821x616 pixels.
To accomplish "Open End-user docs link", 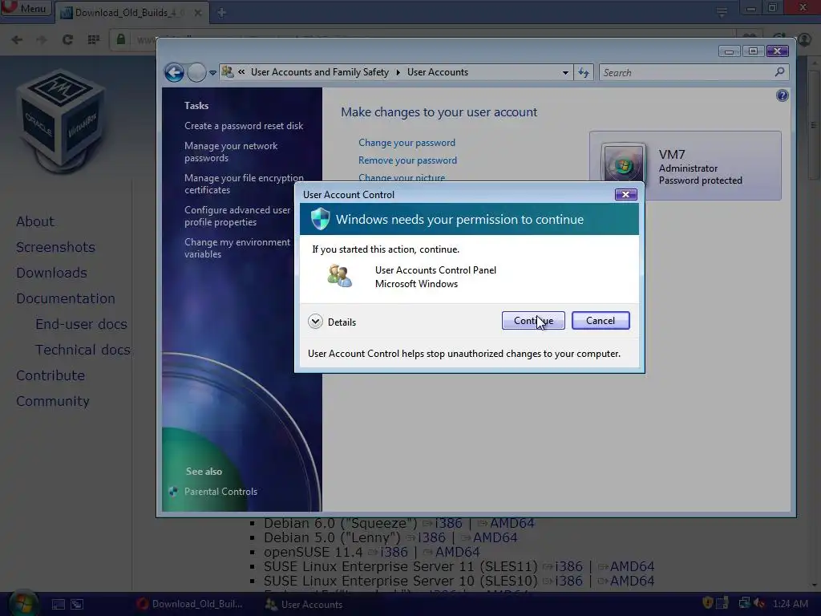I will [81, 324].
